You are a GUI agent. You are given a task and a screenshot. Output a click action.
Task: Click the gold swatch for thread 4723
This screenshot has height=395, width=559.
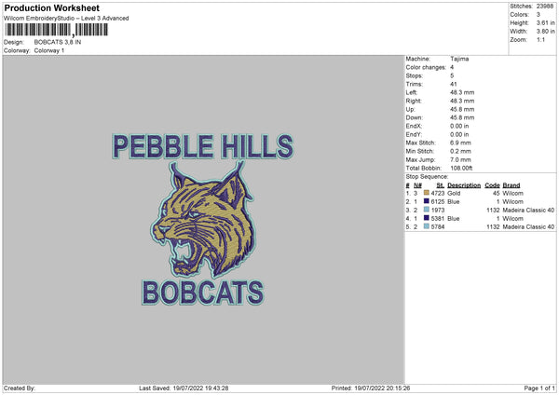tap(427, 193)
